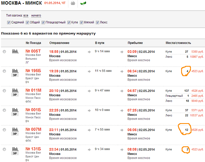This screenshot has height=162, width=205.
Task: Click the ЭР train icon for 007М
Action: click(x=15, y=131)
